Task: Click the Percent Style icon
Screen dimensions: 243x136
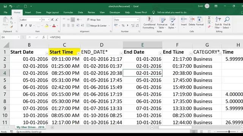Action: [x=123, y=25]
